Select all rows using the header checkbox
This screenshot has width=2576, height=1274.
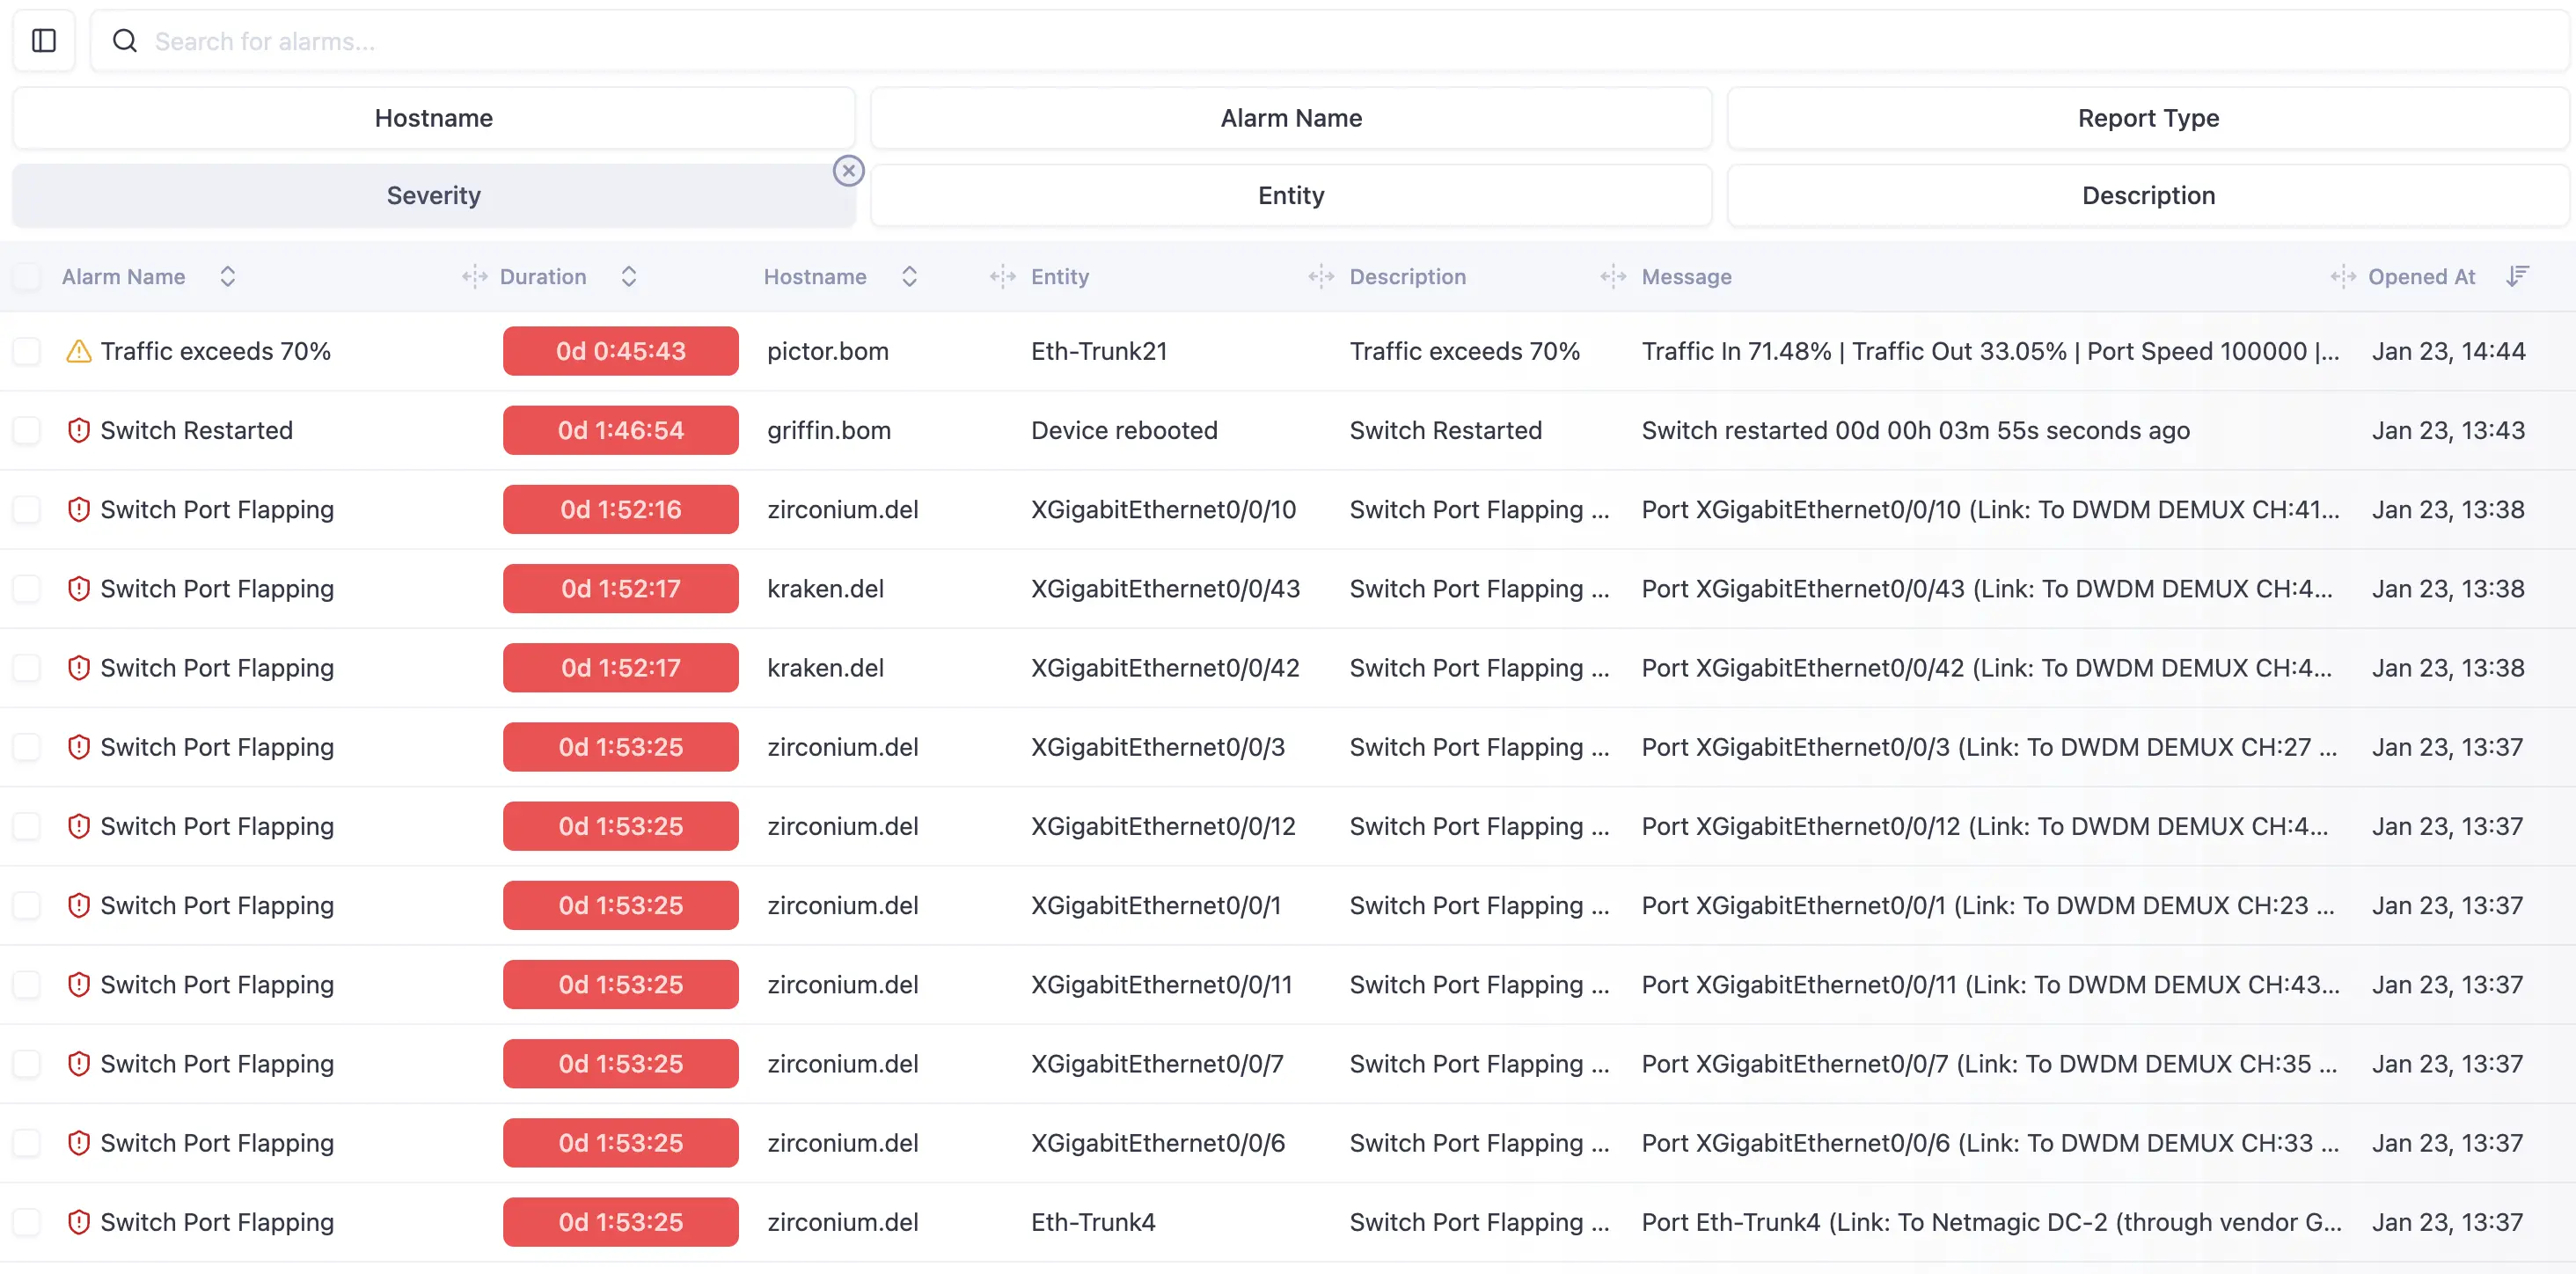pyautogui.click(x=26, y=276)
